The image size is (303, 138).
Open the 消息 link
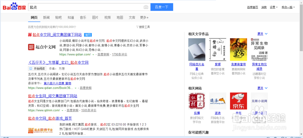(264, 7)
